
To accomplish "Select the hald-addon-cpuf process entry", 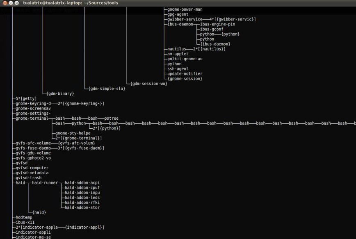I will (82, 188).
